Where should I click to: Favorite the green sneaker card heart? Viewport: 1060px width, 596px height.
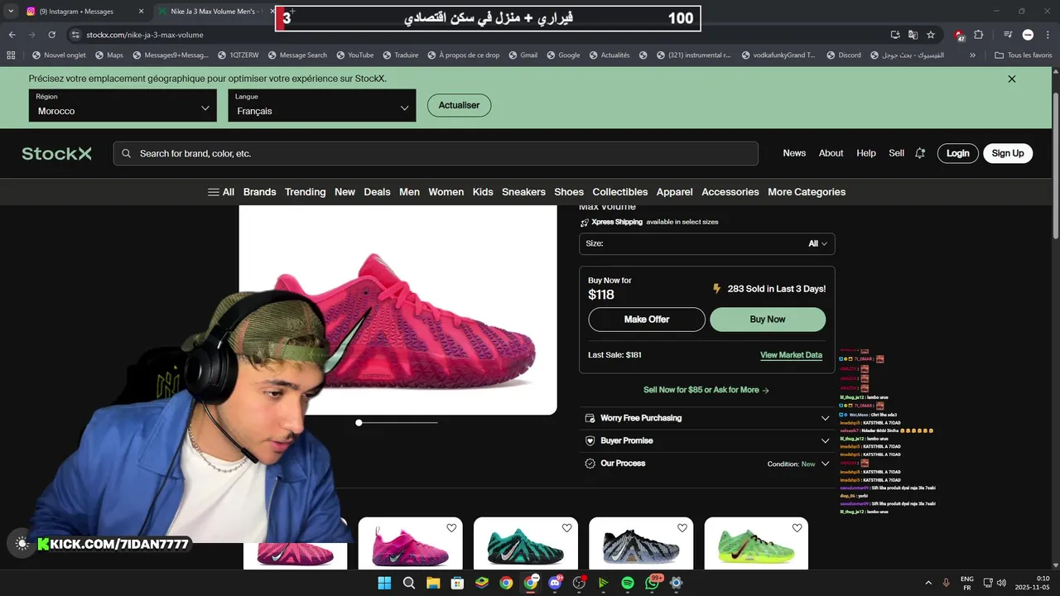click(x=797, y=528)
